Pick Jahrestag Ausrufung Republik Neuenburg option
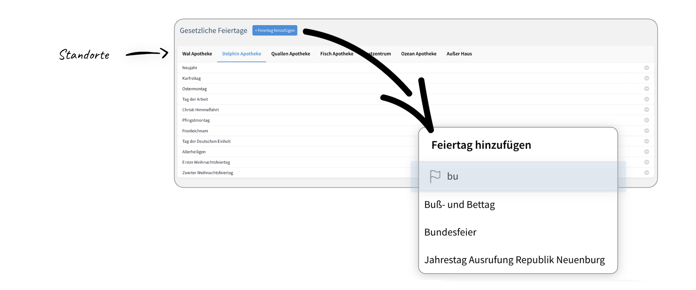This screenshot has height=290, width=696. [x=514, y=260]
